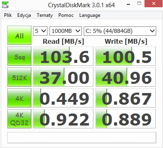Viewport: 163px width, 148px height.
Task: Minimize the CrystalDiskMark window
Action: [128, 4]
